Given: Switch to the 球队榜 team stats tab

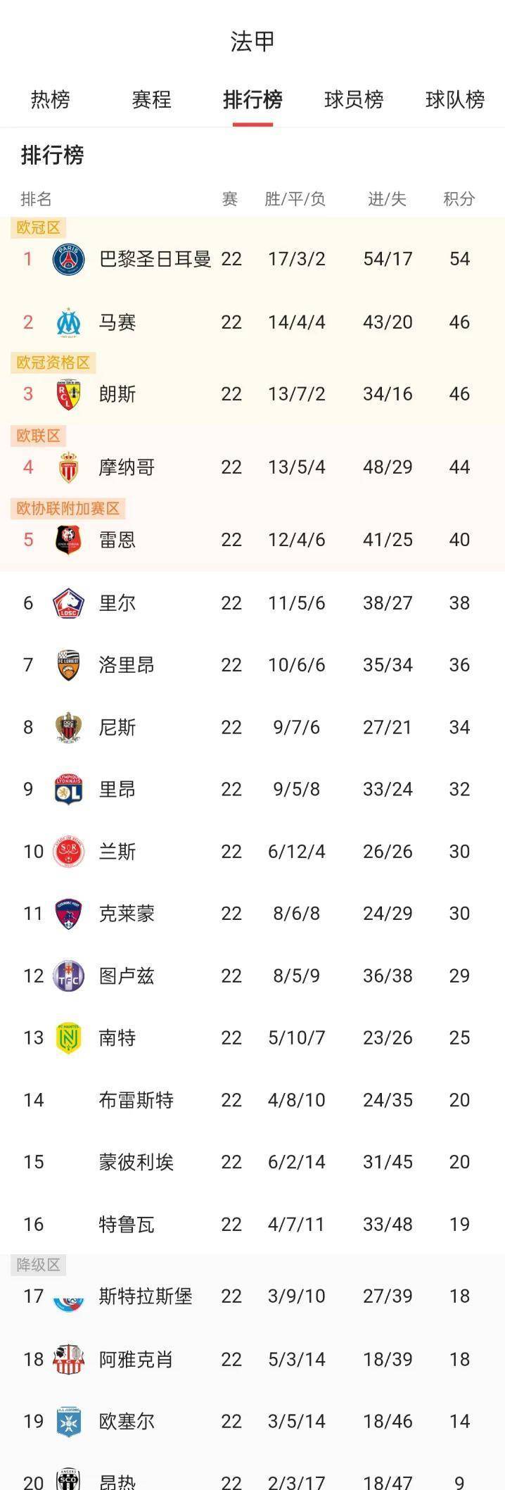Looking at the screenshot, I should pos(454,101).
